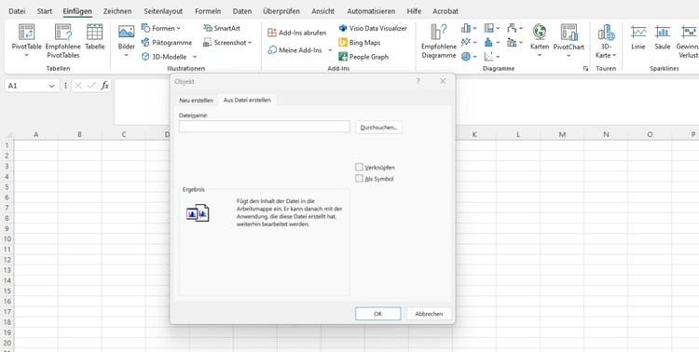This screenshot has width=699, height=352.
Task: Switch to the Formeln ribbon tab
Action: coord(208,11)
